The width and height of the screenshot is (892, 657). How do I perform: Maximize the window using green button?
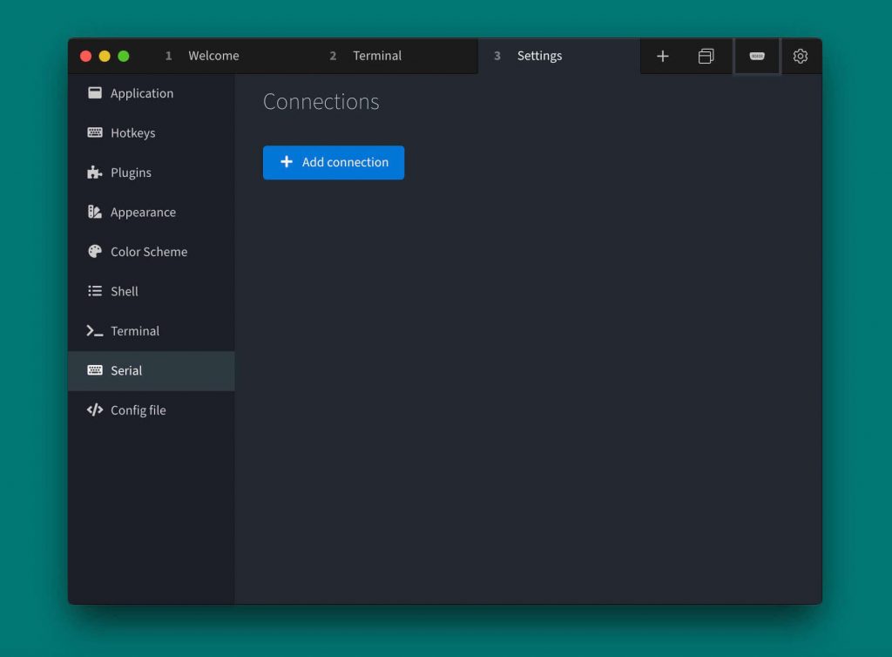[x=124, y=56]
